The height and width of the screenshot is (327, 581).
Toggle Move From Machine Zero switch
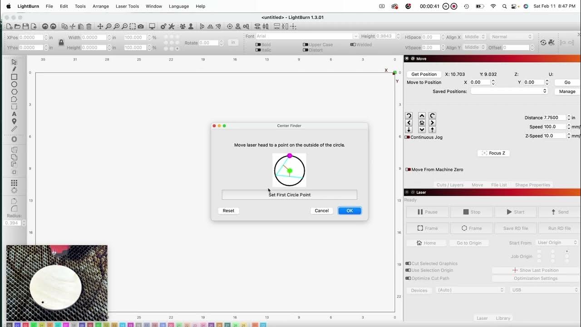[x=408, y=169]
